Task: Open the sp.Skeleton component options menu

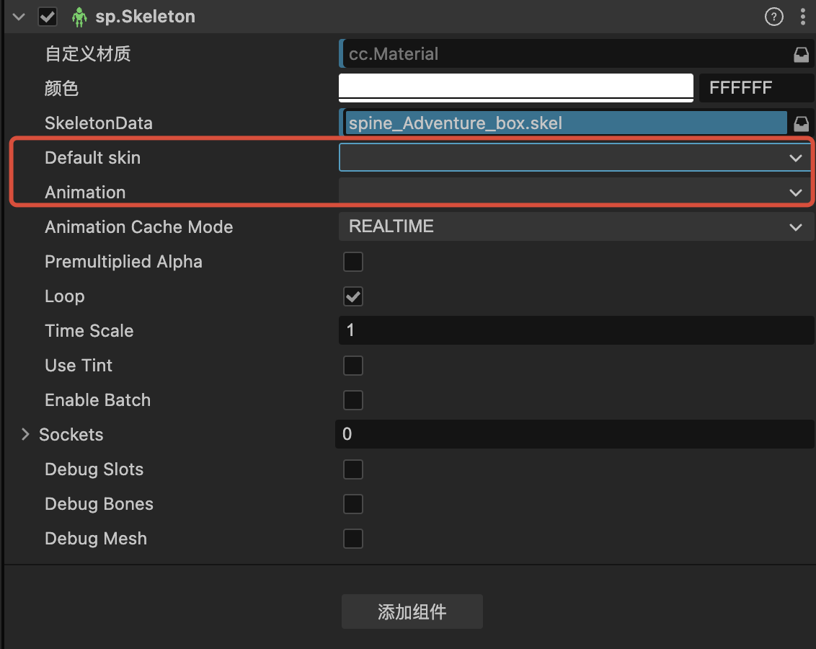Action: [803, 17]
